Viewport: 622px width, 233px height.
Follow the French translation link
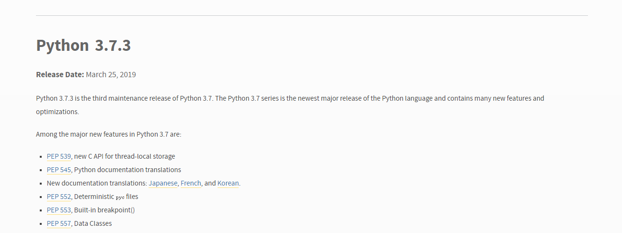coord(191,183)
